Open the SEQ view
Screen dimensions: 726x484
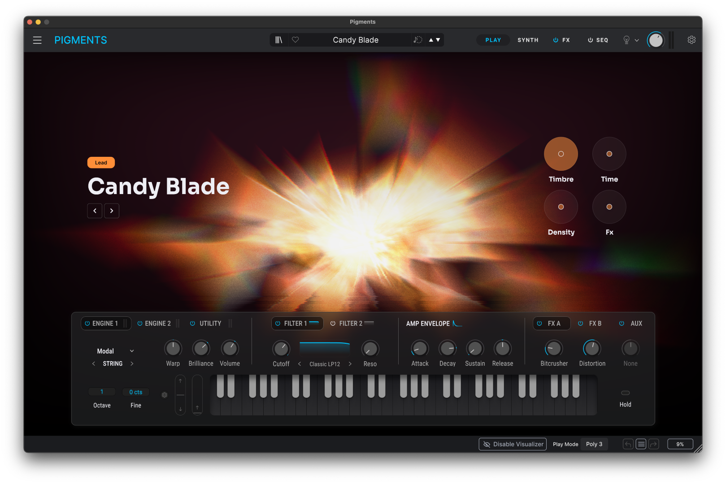coord(602,40)
